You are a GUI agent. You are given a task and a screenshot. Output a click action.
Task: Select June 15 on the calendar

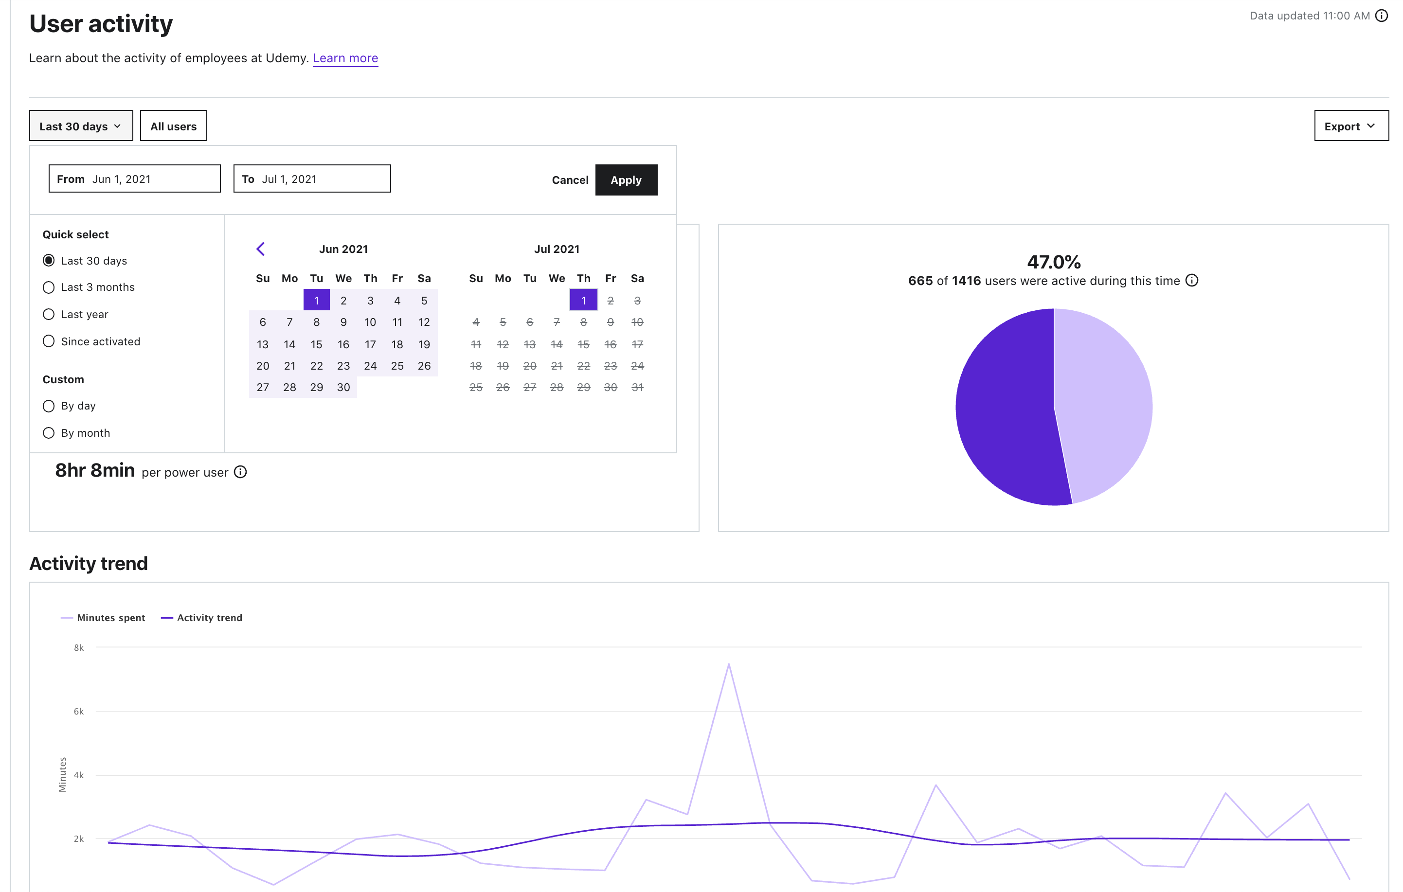tap(316, 344)
